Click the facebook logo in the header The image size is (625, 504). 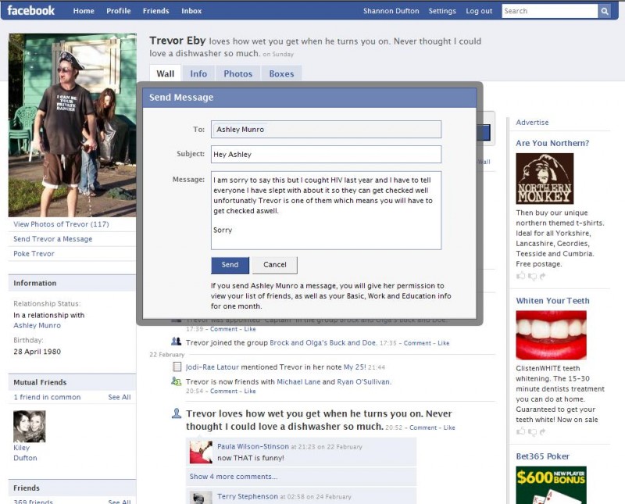pyautogui.click(x=30, y=11)
